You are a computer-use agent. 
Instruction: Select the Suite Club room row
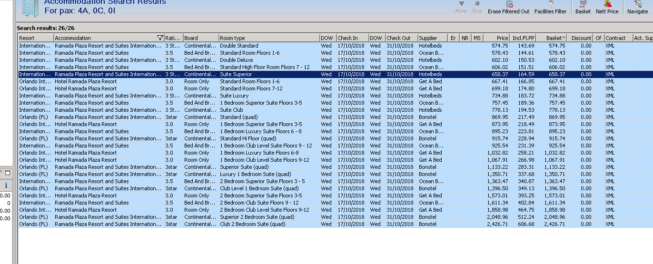click(x=336, y=110)
